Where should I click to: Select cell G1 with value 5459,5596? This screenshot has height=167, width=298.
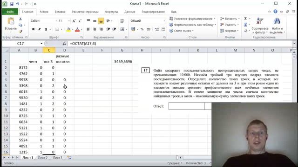(122, 59)
